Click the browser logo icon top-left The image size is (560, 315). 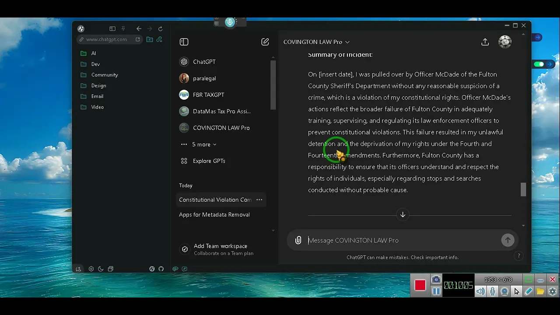tap(80, 29)
